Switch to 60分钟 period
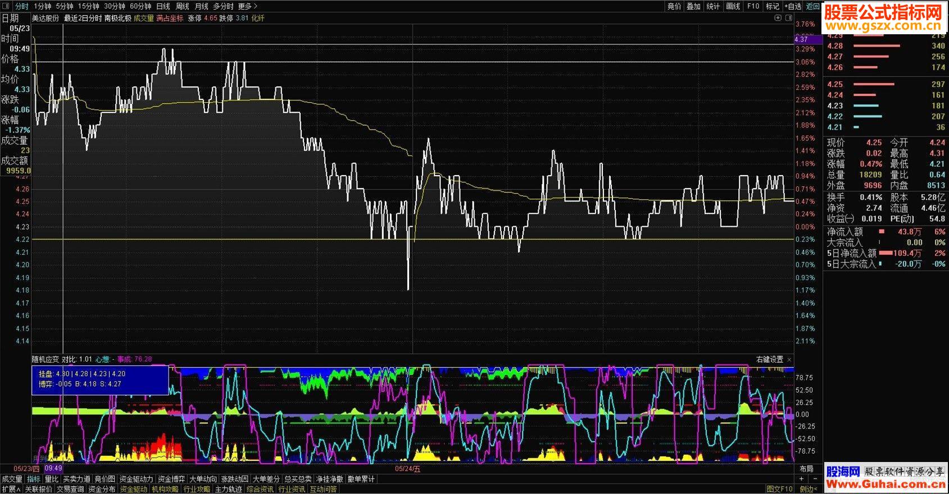Image resolution: width=949 pixels, height=494 pixels. [x=140, y=6]
